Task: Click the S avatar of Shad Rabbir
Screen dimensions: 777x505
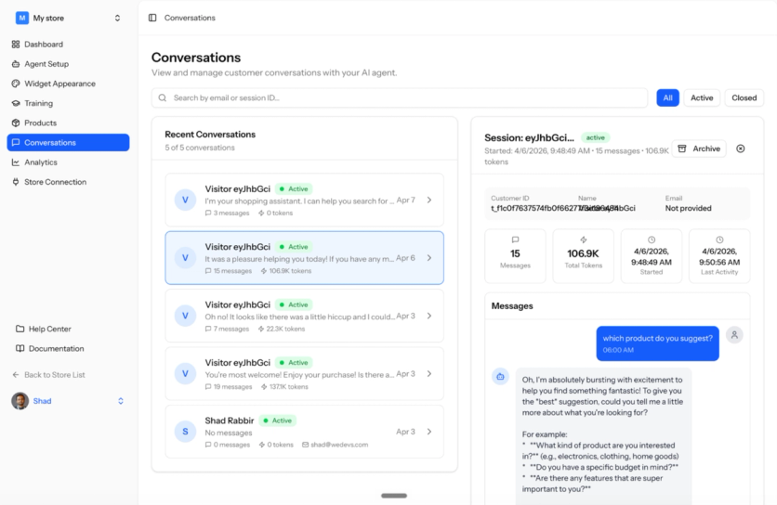Action: point(185,432)
